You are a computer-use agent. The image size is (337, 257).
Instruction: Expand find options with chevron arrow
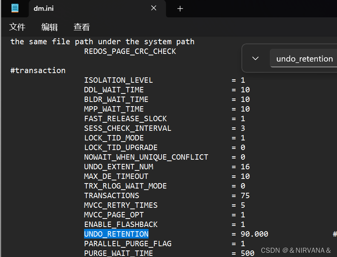coord(255,58)
